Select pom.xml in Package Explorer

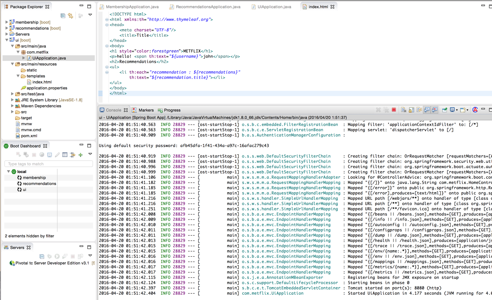click(29, 136)
